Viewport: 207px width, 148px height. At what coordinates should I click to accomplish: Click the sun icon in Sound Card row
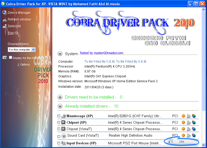[x=183, y=135]
